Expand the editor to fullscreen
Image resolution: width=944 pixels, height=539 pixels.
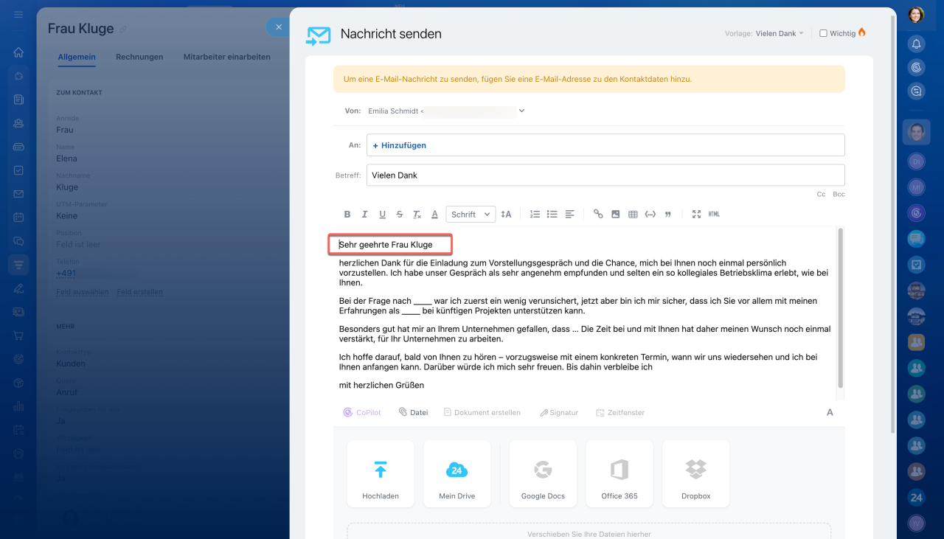point(696,215)
